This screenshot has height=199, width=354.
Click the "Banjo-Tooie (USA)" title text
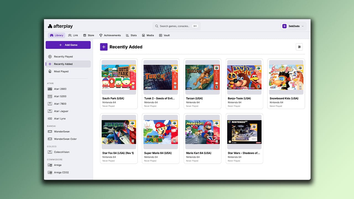239,98
